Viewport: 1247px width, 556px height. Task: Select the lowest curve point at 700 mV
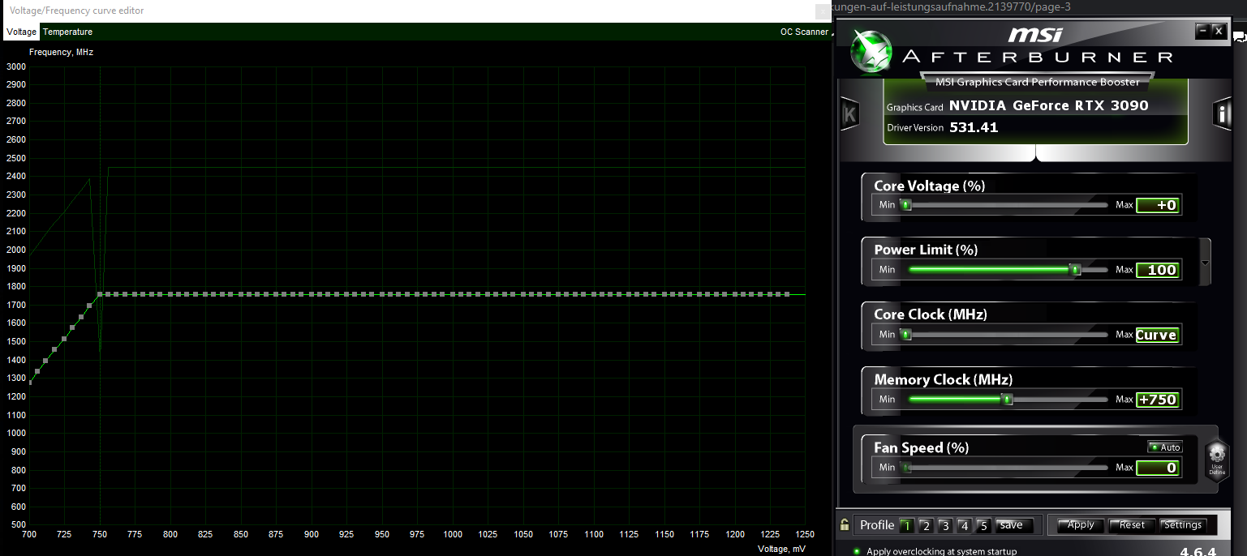29,382
